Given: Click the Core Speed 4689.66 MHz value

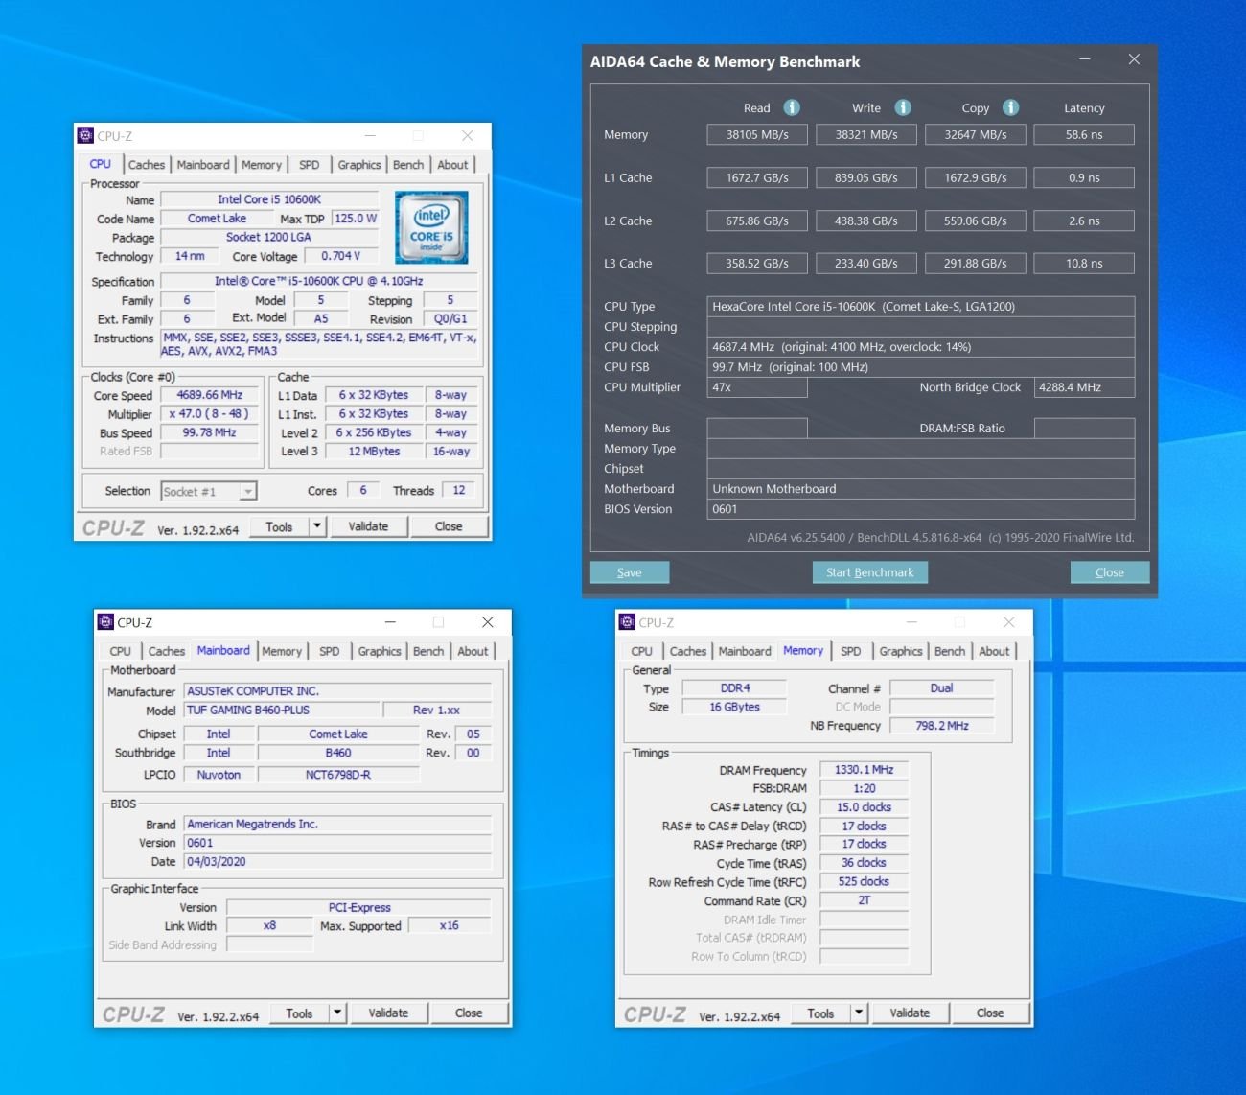Looking at the screenshot, I should [210, 395].
